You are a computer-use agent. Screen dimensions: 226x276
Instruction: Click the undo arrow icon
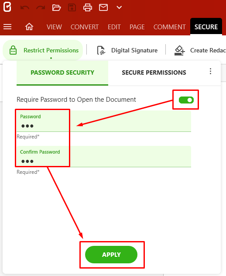coord(25,8)
